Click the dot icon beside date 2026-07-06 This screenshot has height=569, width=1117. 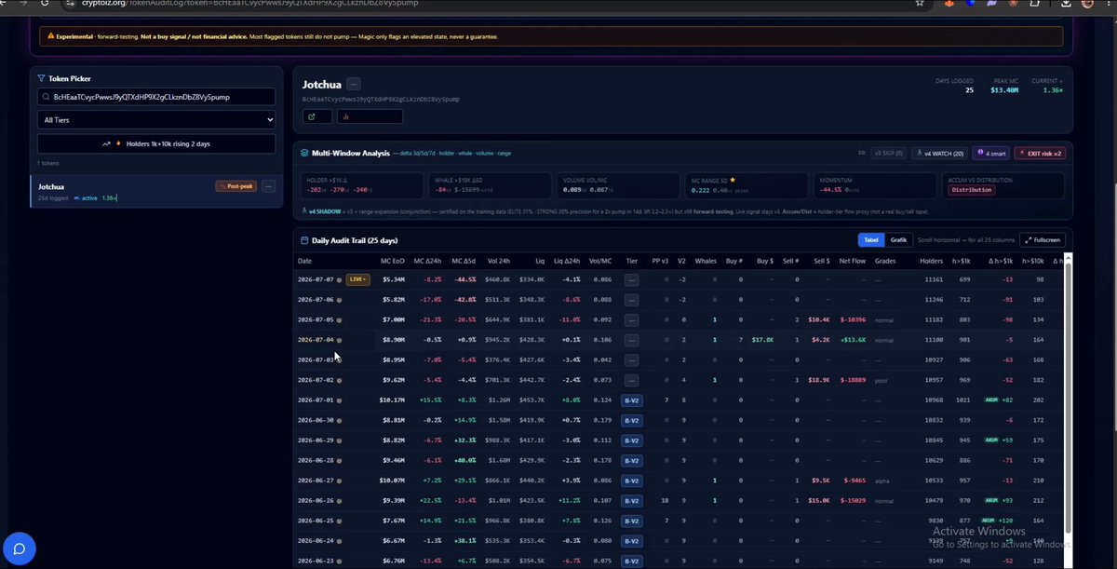339,300
